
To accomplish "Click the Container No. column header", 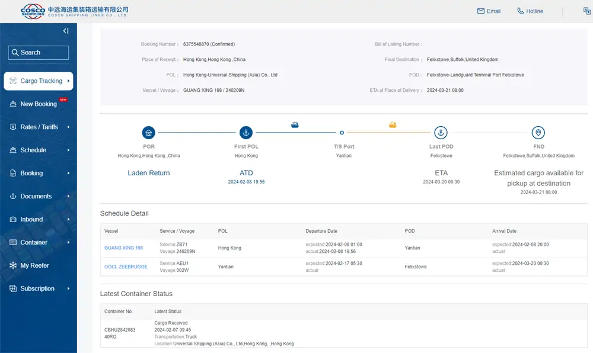I will click(119, 312).
